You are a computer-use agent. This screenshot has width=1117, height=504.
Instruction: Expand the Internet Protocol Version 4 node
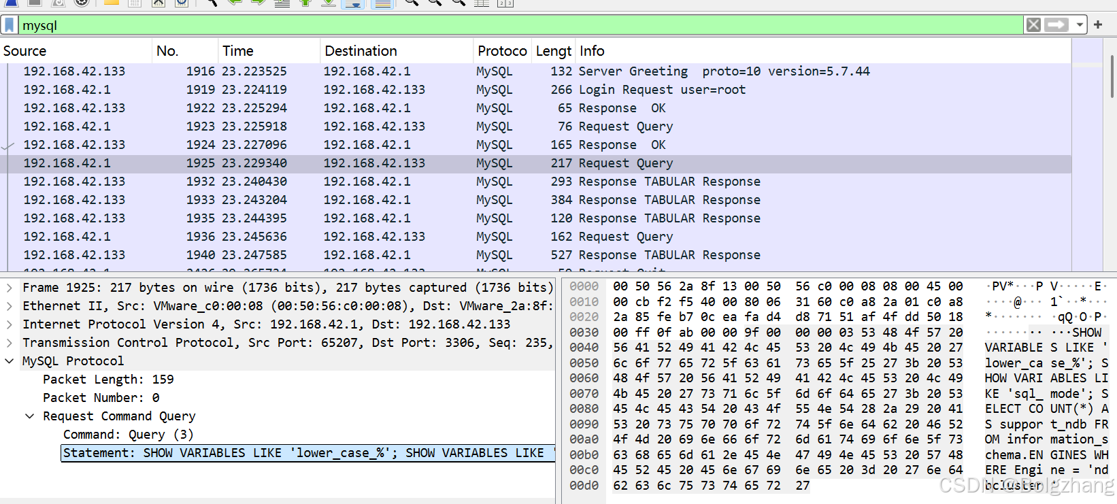[10, 324]
